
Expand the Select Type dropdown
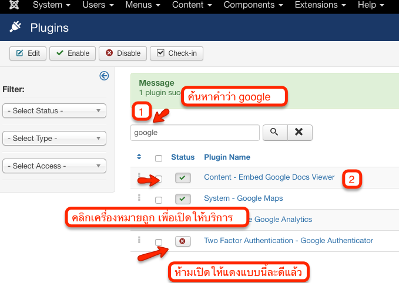click(54, 139)
